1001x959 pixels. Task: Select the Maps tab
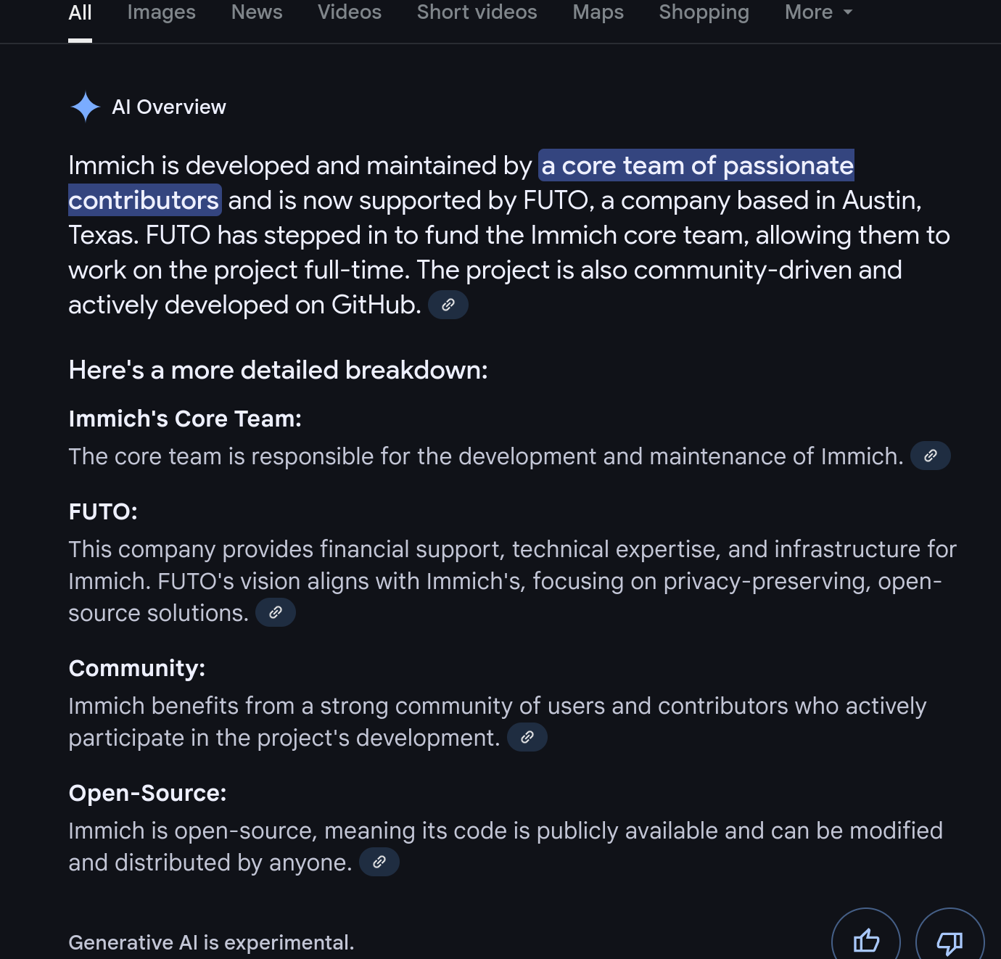pos(598,12)
